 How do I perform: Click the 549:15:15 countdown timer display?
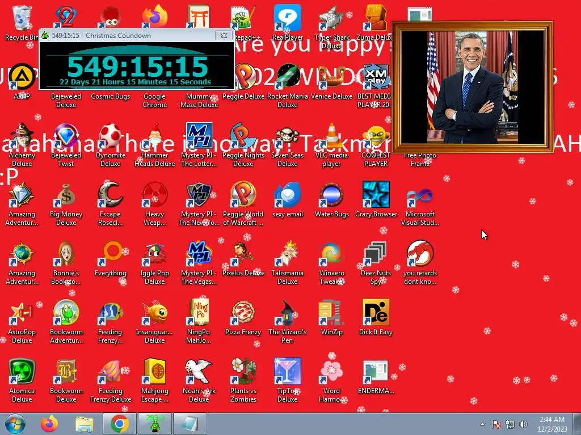coord(137,67)
